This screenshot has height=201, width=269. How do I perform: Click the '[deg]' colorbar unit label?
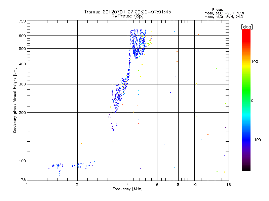pyautogui.click(x=247, y=27)
